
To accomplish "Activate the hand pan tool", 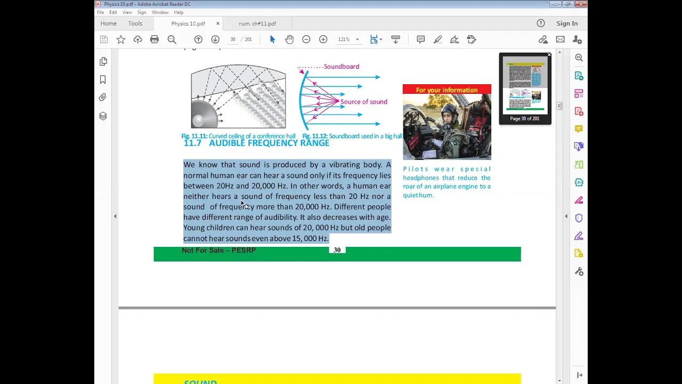I will (x=289, y=39).
